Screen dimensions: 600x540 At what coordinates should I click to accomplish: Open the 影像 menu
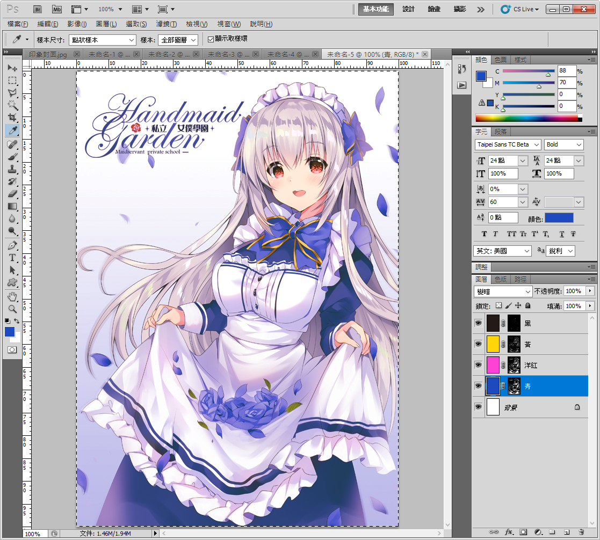(x=77, y=24)
